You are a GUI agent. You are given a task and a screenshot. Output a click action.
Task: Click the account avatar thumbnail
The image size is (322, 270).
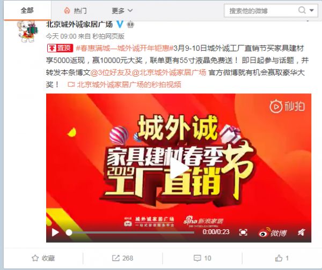click(27, 31)
